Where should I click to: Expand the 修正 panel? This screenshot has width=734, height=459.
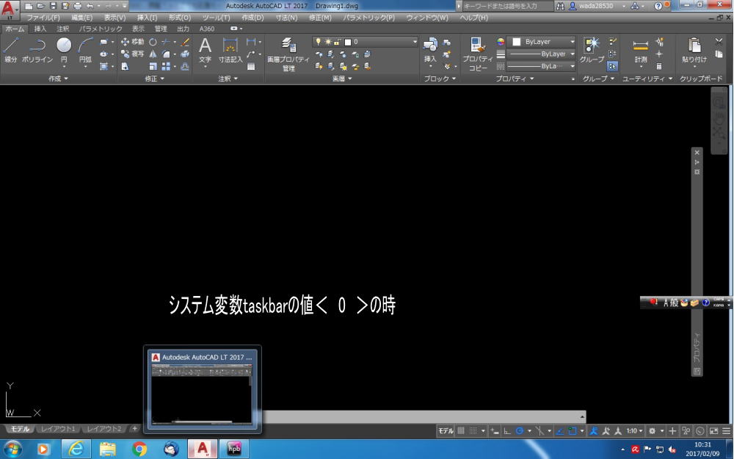[x=154, y=79]
